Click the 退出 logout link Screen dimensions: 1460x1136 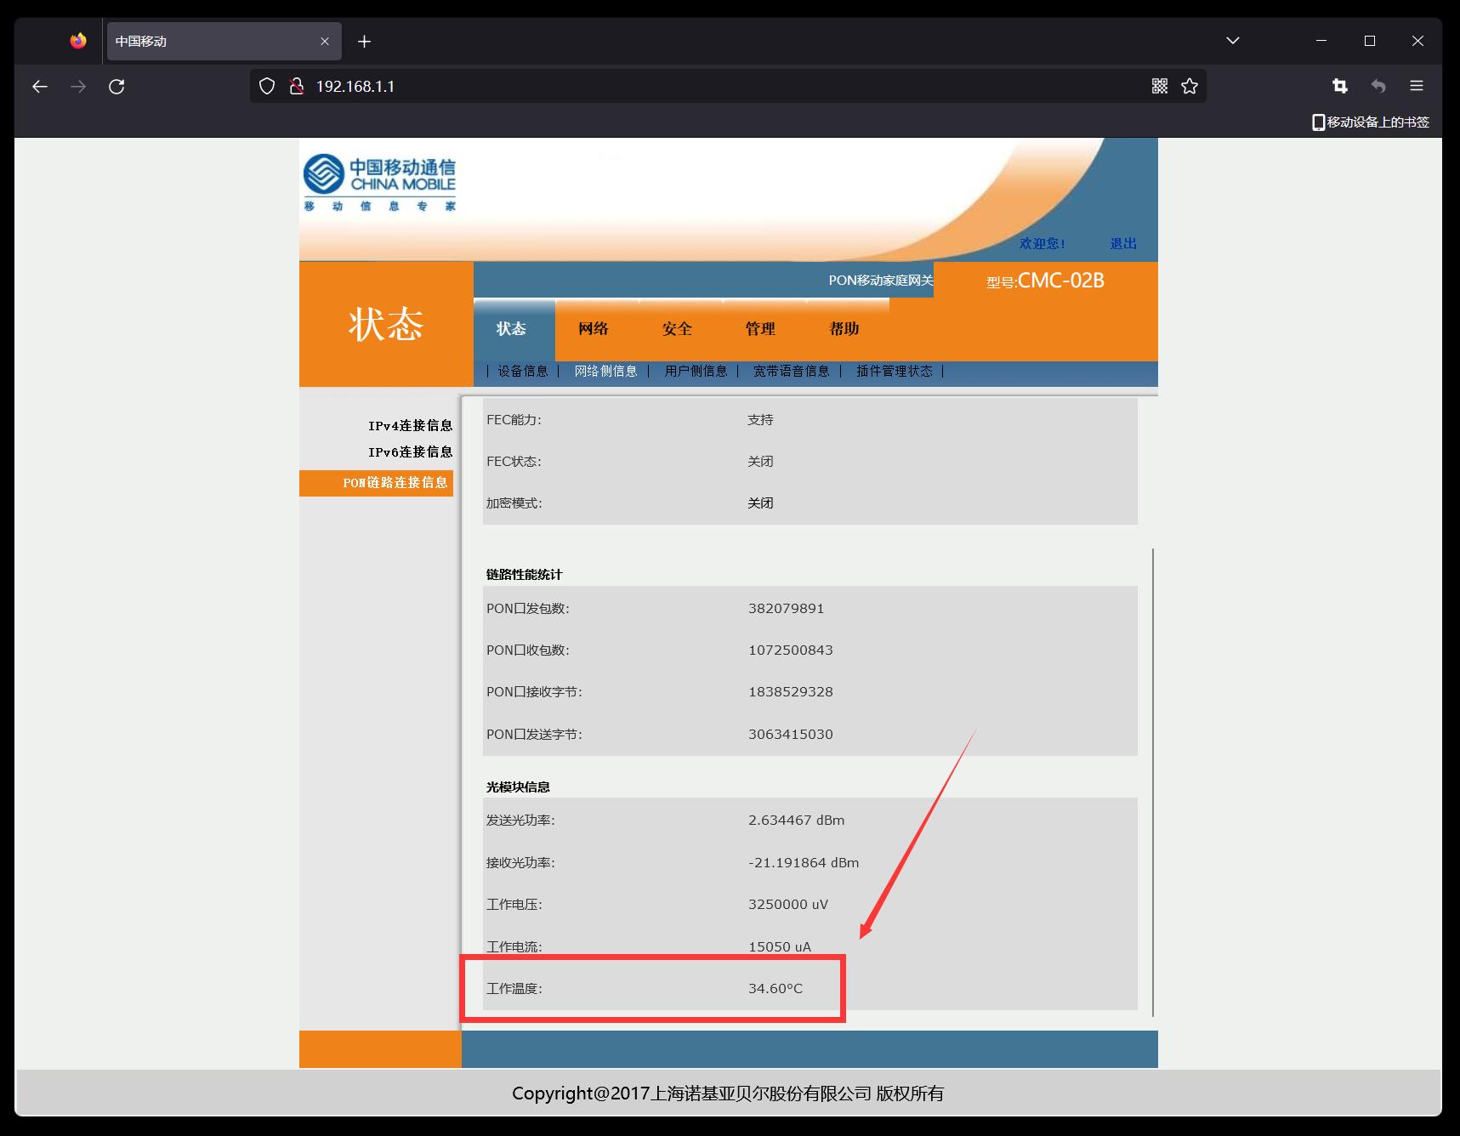pos(1122,243)
